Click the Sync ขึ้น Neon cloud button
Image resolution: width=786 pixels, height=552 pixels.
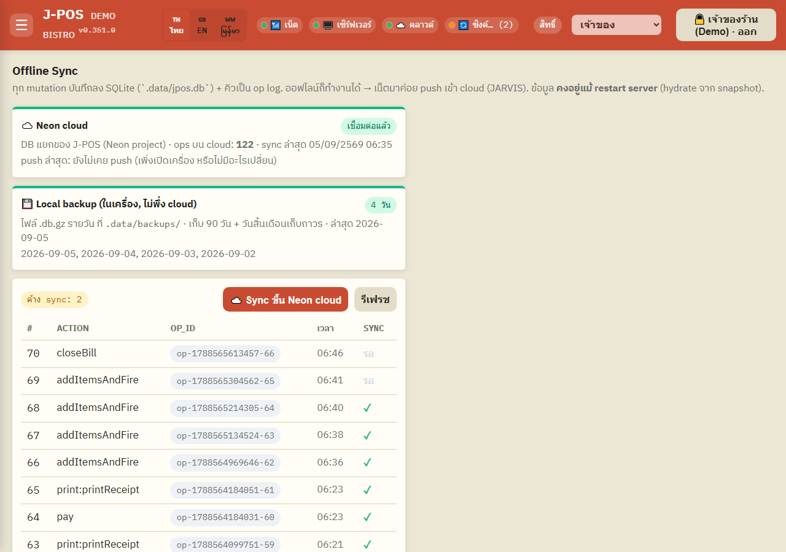click(286, 299)
